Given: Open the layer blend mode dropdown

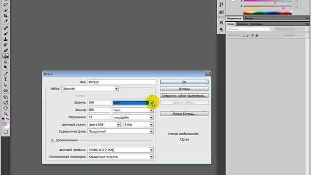Looking at the screenshot, I should tap(250, 29).
